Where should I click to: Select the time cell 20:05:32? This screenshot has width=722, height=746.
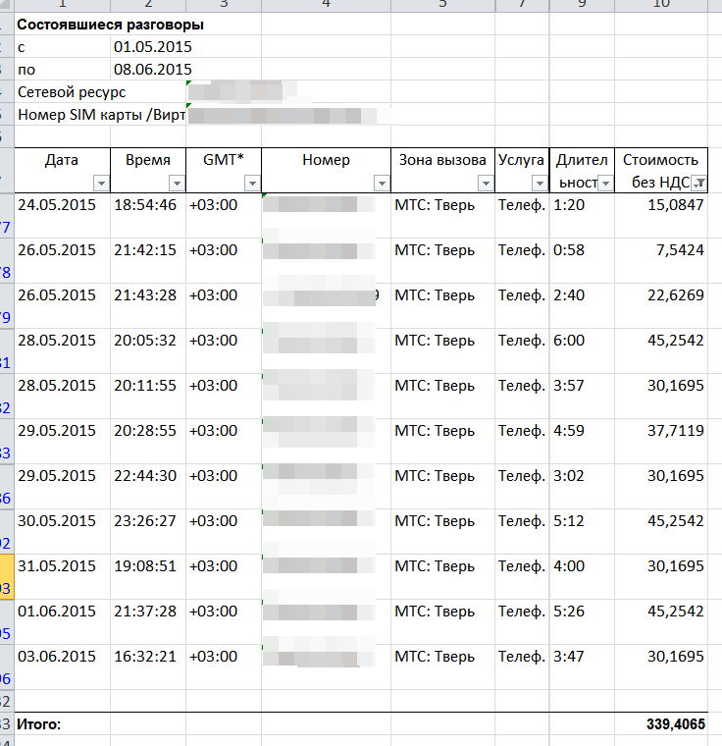click(148, 351)
